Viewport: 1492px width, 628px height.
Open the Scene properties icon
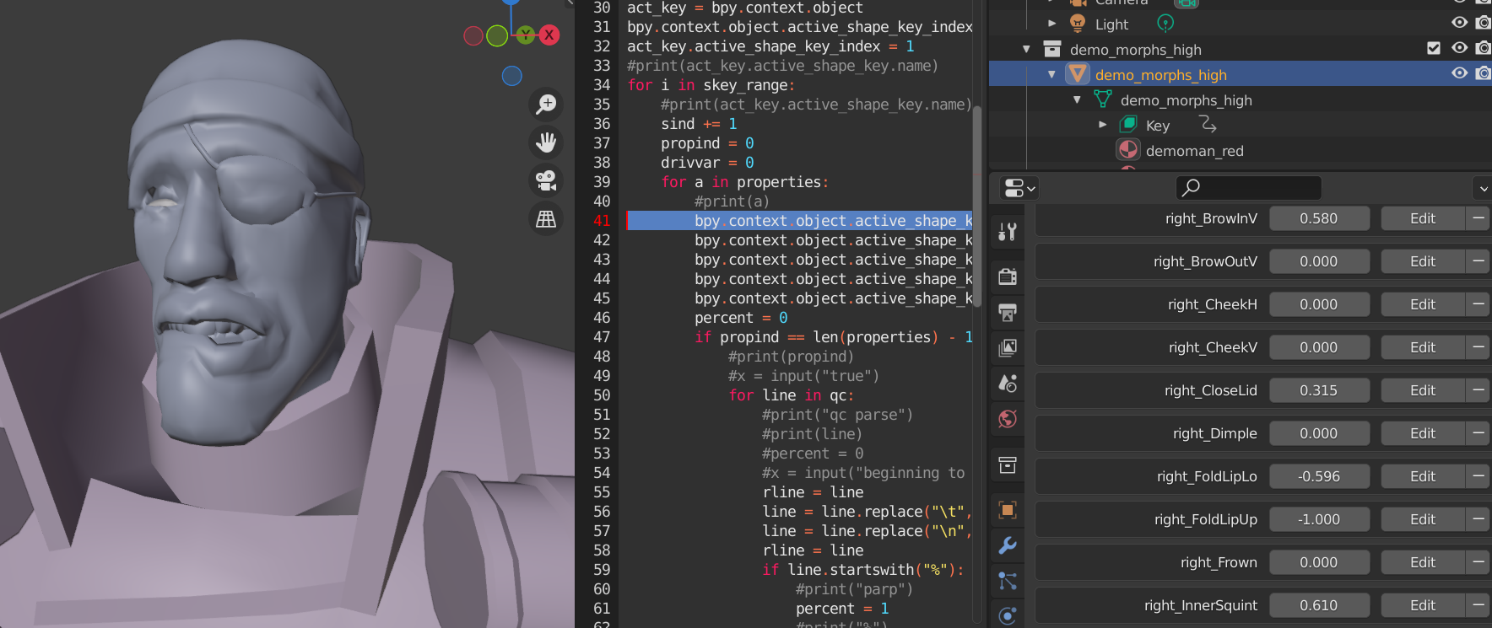pos(1008,384)
